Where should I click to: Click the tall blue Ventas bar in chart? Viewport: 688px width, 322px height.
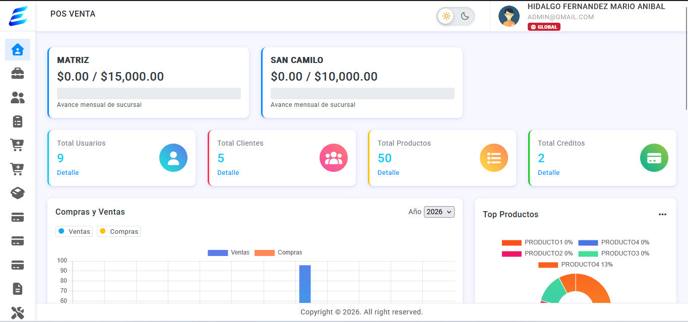tap(305, 284)
